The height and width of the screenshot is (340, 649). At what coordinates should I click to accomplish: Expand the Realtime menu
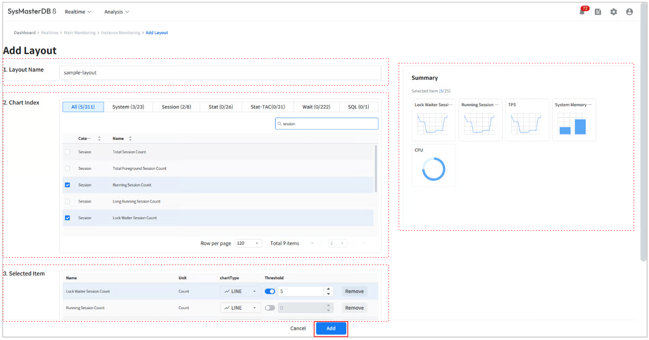(78, 12)
